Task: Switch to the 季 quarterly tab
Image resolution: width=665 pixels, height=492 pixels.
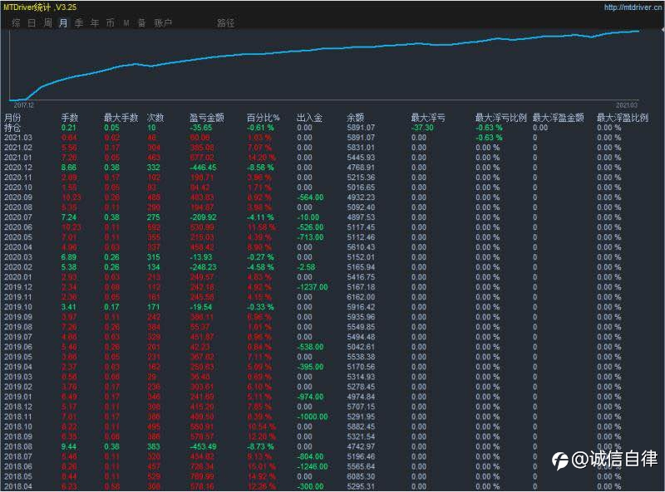Action: [79, 23]
